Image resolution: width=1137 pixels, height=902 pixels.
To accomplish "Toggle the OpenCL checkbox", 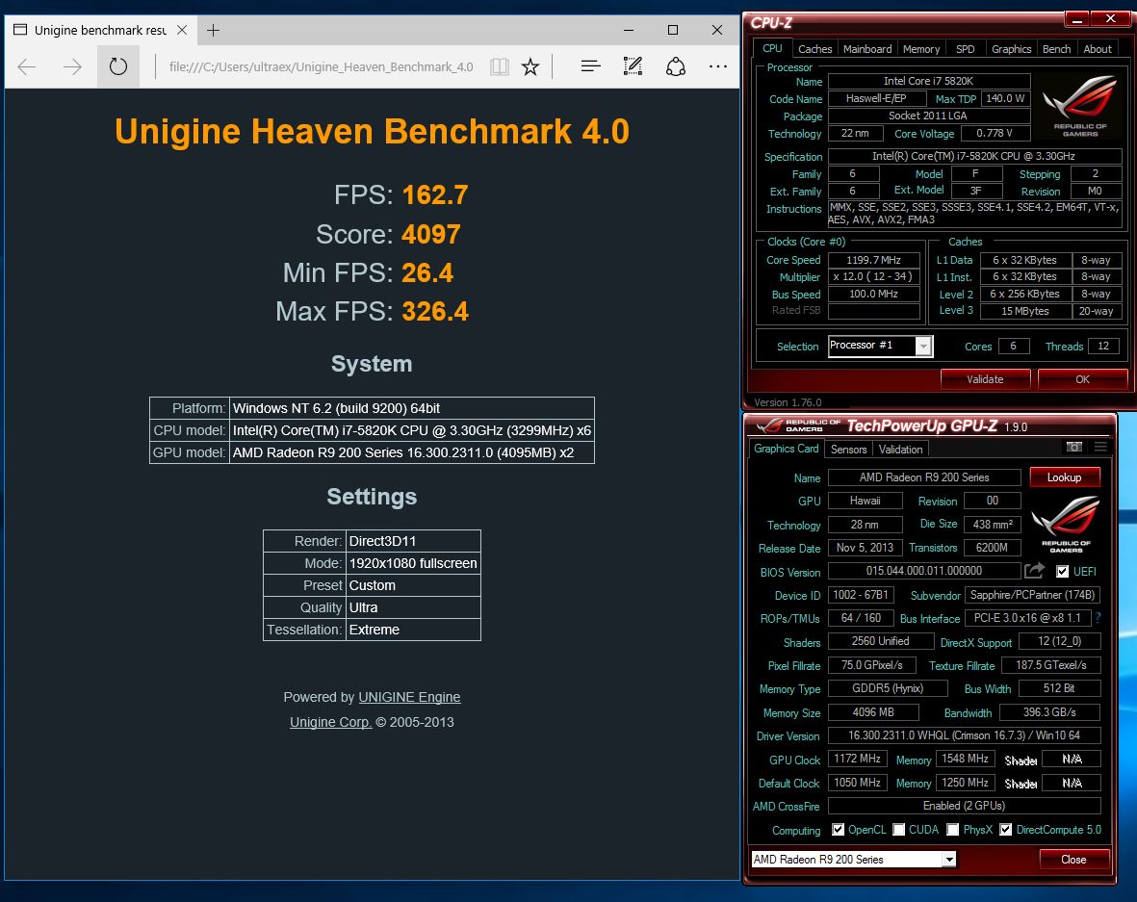I will [839, 830].
